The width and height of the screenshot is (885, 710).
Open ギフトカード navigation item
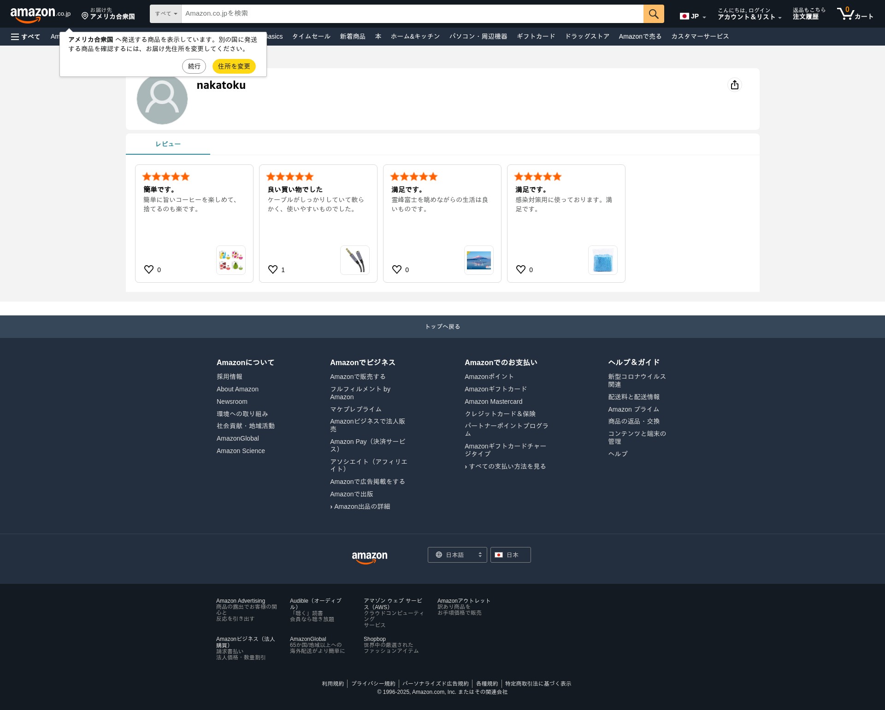pos(536,36)
